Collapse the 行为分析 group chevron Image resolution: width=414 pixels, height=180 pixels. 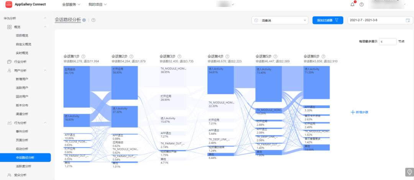pyautogui.click(x=45, y=123)
